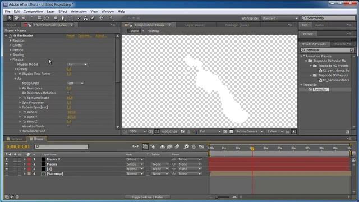Toggle the transparency grid in viewer
Image resolution: width=359 pixels, height=202 pixels.
tap(232, 131)
